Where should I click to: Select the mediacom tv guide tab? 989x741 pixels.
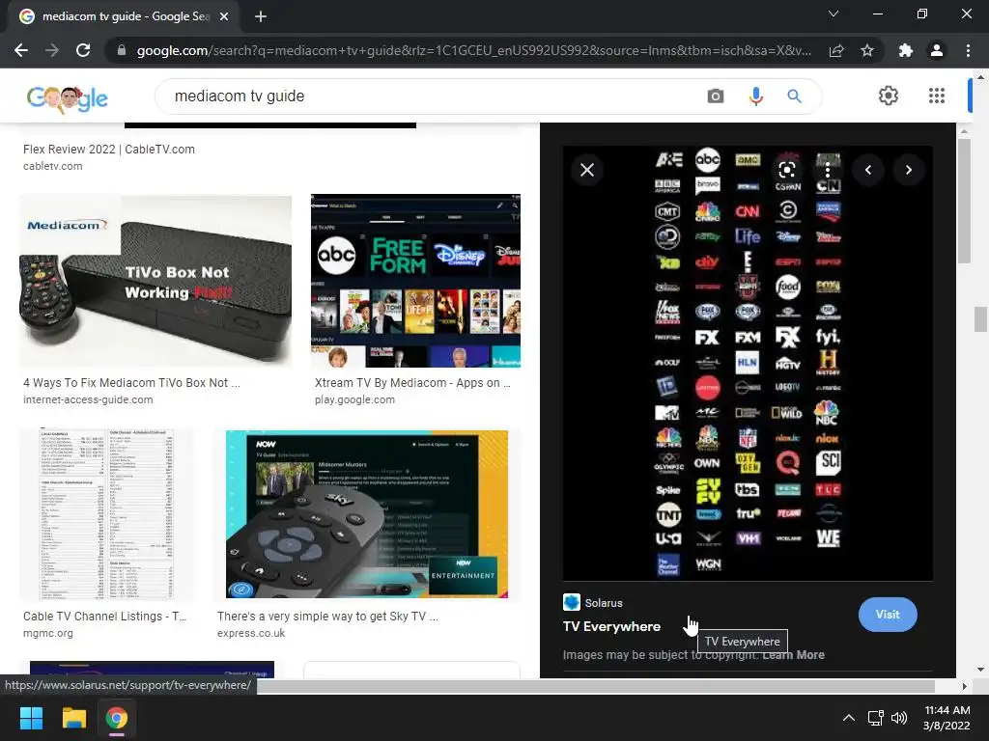[124, 16]
